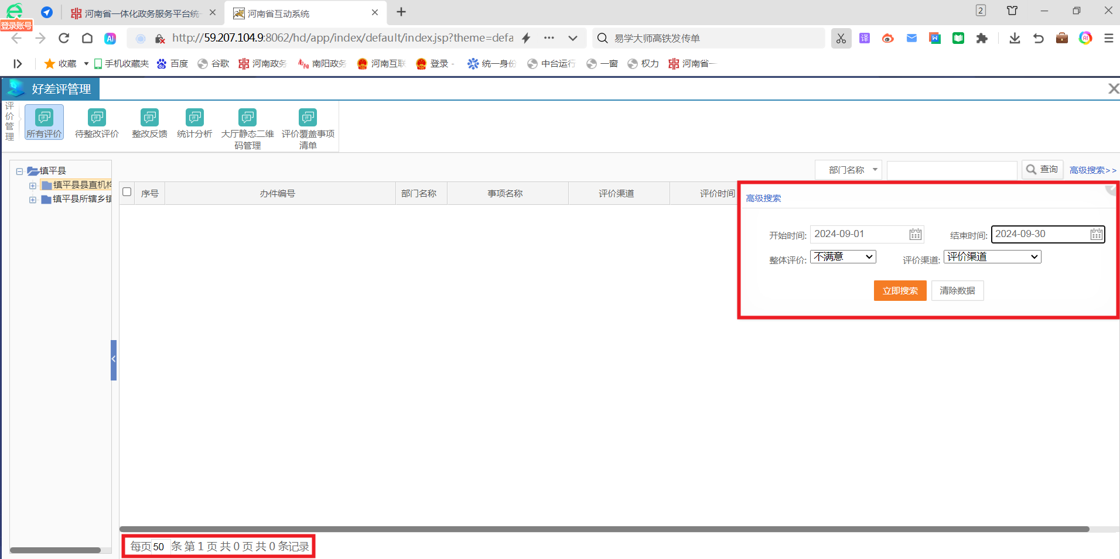
Task: Click the table horizontal scrollbar
Action: tap(604, 529)
